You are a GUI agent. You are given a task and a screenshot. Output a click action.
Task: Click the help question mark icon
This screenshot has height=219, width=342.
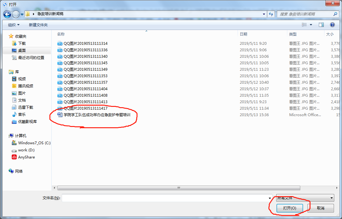[332, 25]
